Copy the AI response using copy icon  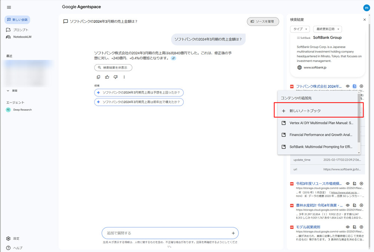pos(98,77)
